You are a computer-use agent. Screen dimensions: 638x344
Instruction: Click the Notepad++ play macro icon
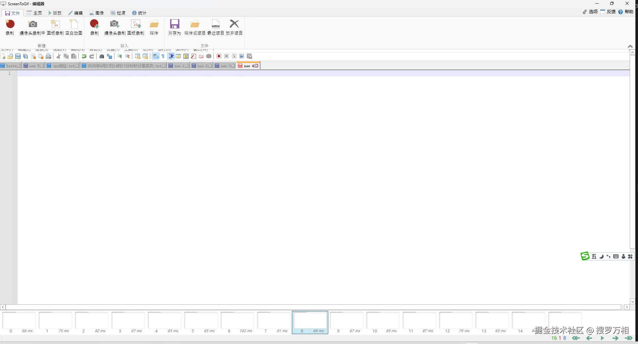point(234,56)
